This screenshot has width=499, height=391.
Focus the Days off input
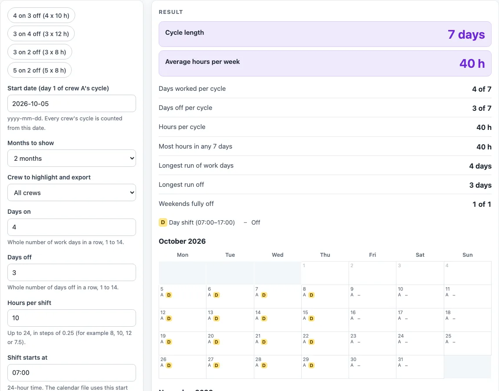point(72,272)
